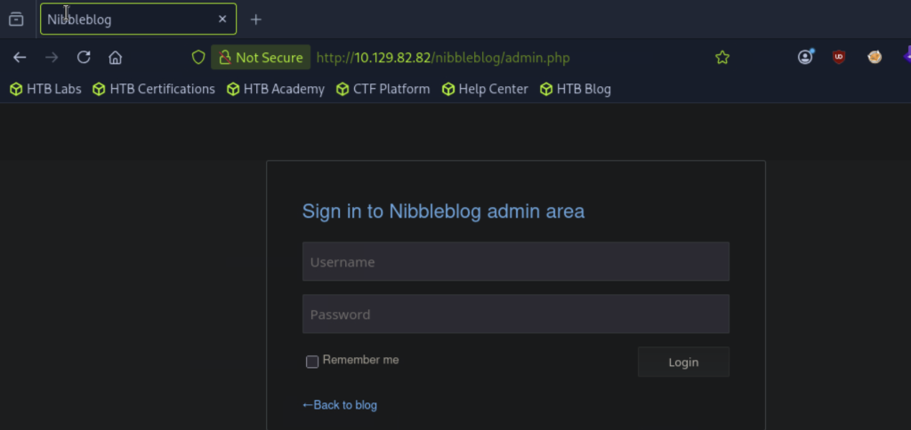
Task: Follow the Back to blog link
Action: pyautogui.click(x=340, y=405)
